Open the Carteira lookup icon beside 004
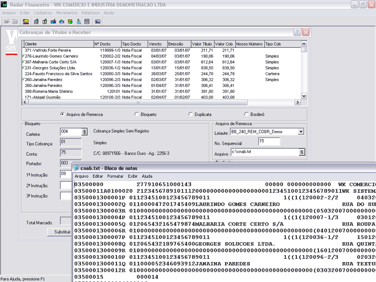Image resolution: width=376 pixels, height=282 pixels. (x=84, y=132)
